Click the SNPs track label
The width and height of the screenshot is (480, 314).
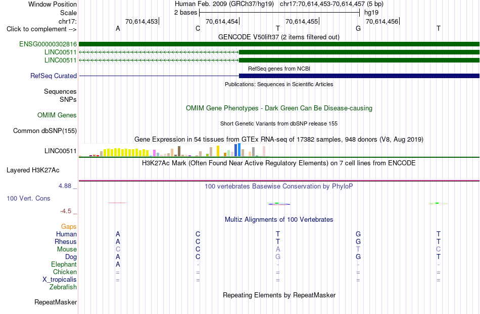[68, 99]
